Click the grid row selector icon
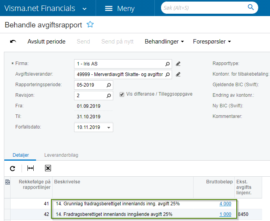 [x=7, y=182]
